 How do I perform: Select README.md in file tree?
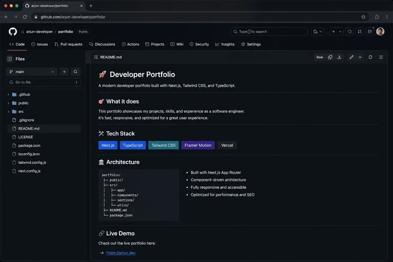[x=44, y=128]
